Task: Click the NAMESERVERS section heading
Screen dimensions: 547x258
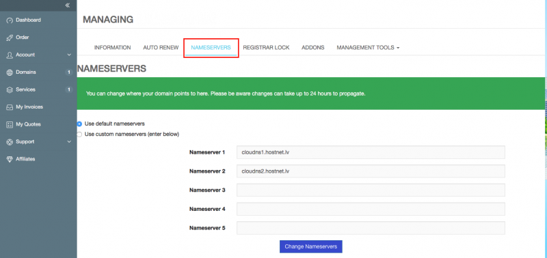Action: point(111,68)
